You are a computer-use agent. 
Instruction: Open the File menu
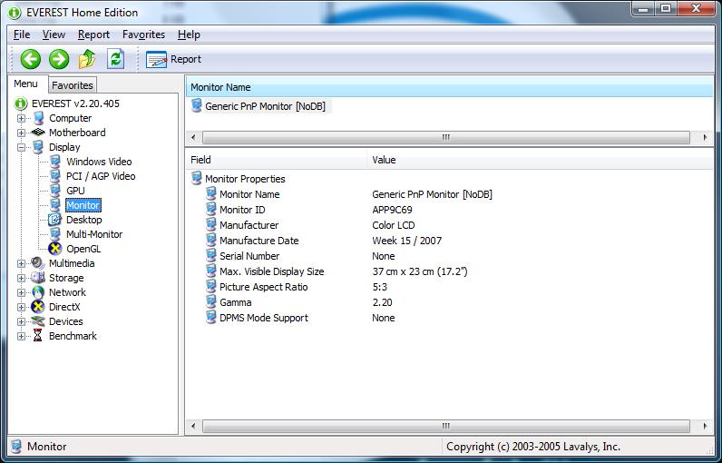(22, 34)
